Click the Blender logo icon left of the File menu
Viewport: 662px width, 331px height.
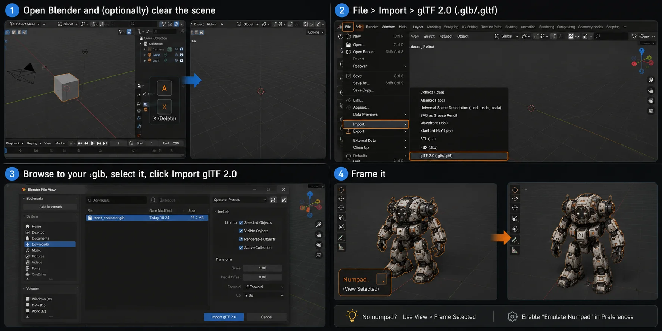point(340,27)
